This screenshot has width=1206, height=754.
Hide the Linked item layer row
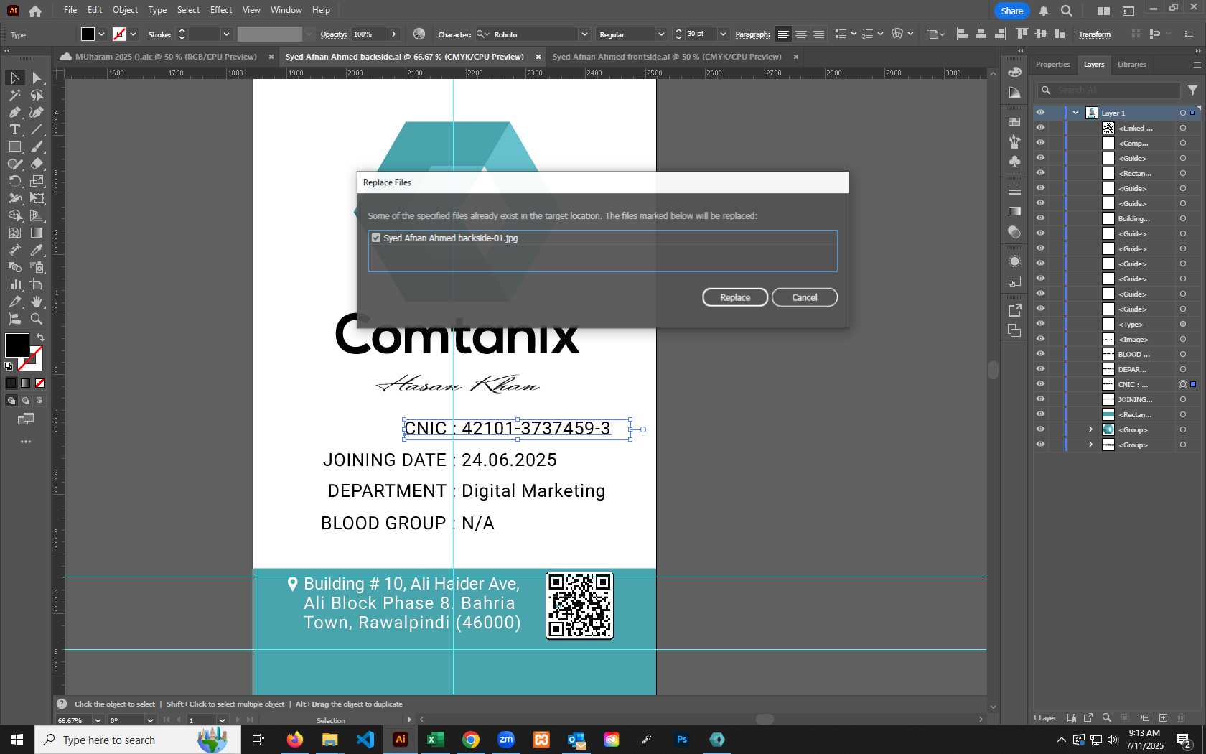[1040, 128]
